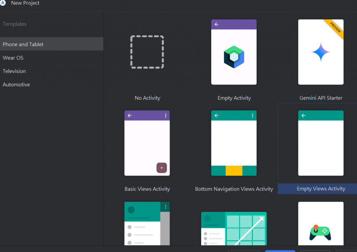Click the No Activity label
This screenshot has width=357, height=252.
pyautogui.click(x=147, y=98)
